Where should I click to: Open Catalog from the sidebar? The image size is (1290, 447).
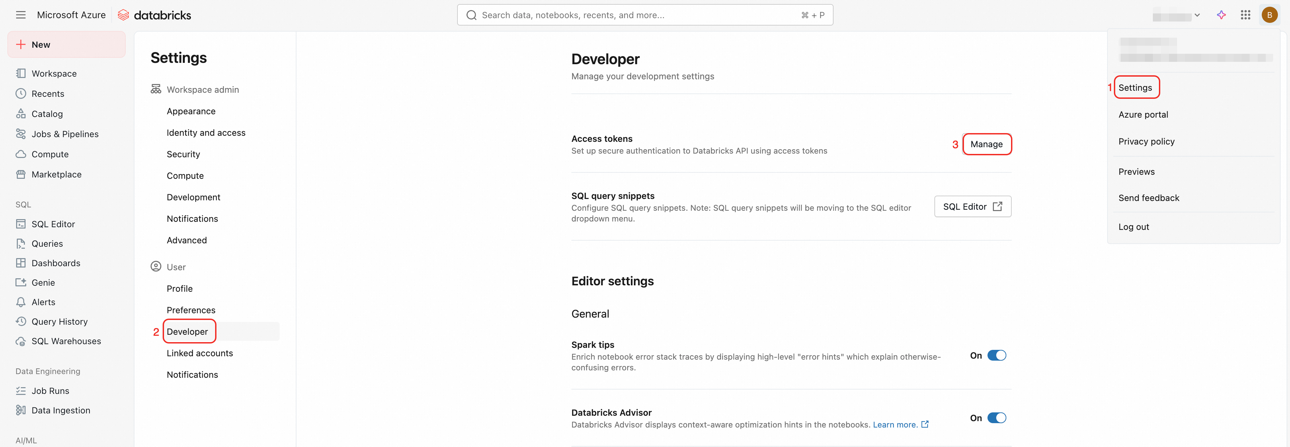point(47,114)
